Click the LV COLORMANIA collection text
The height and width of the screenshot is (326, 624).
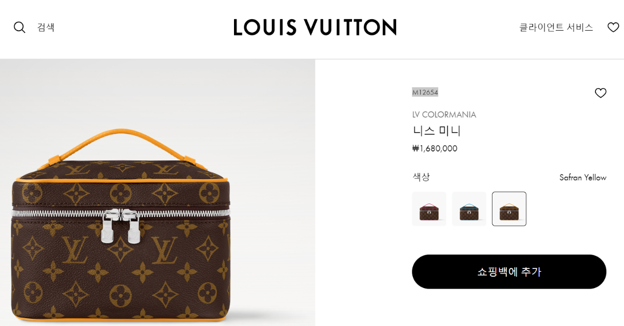point(444,115)
